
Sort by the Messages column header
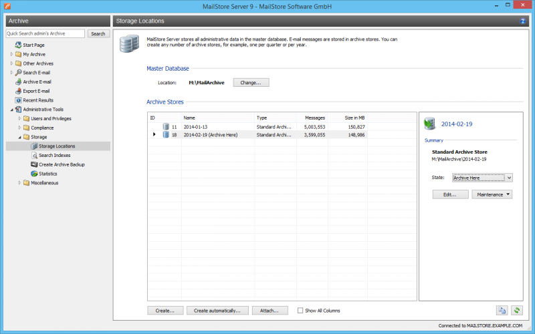pos(312,118)
